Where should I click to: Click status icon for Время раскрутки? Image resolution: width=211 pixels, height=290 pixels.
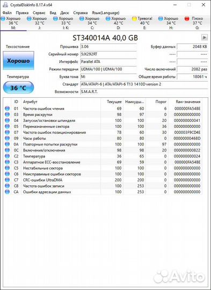tap(7, 114)
